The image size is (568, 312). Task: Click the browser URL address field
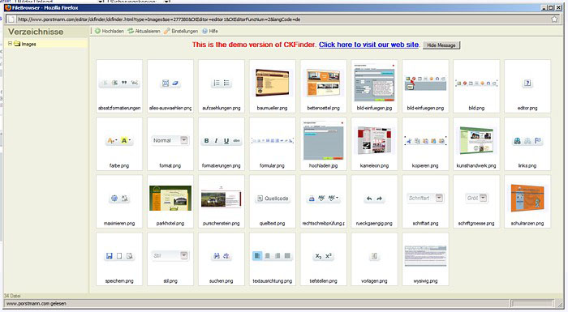tap(282, 19)
